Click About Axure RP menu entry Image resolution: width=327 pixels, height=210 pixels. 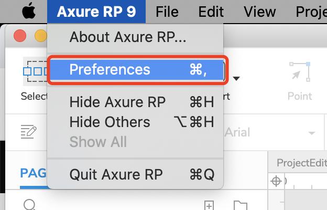pyautogui.click(x=128, y=37)
